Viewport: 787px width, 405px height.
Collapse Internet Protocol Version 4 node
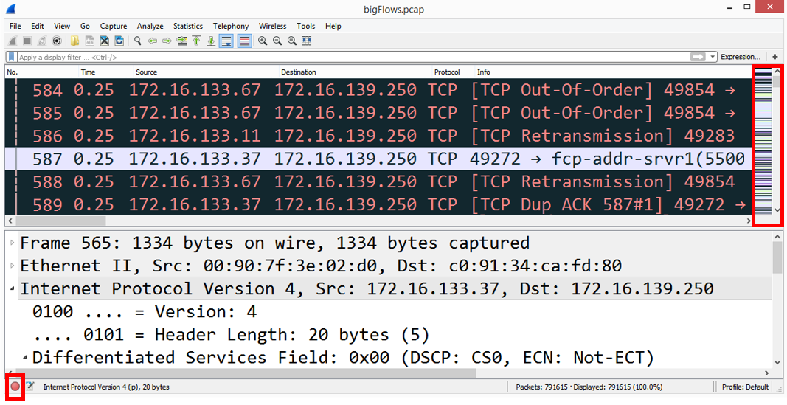(x=12, y=289)
